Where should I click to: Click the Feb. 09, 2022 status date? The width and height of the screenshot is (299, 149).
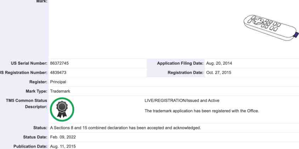click(63, 137)
